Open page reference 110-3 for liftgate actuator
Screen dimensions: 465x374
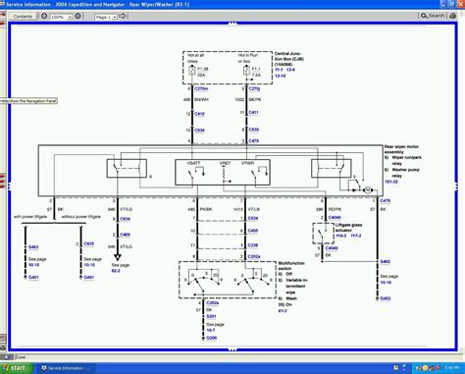pyautogui.click(x=341, y=236)
